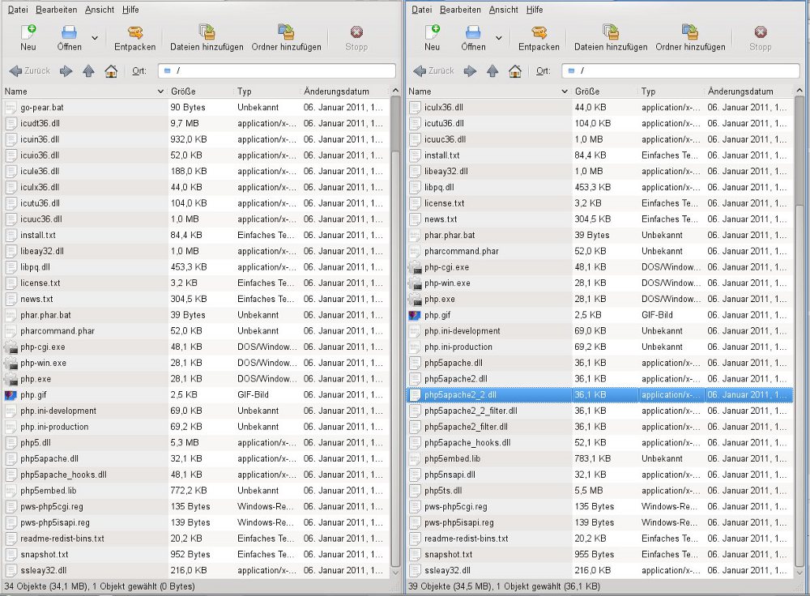This screenshot has width=810, height=596.
Task: Click Dateien hinzufügen in right window
Action: pos(611,38)
